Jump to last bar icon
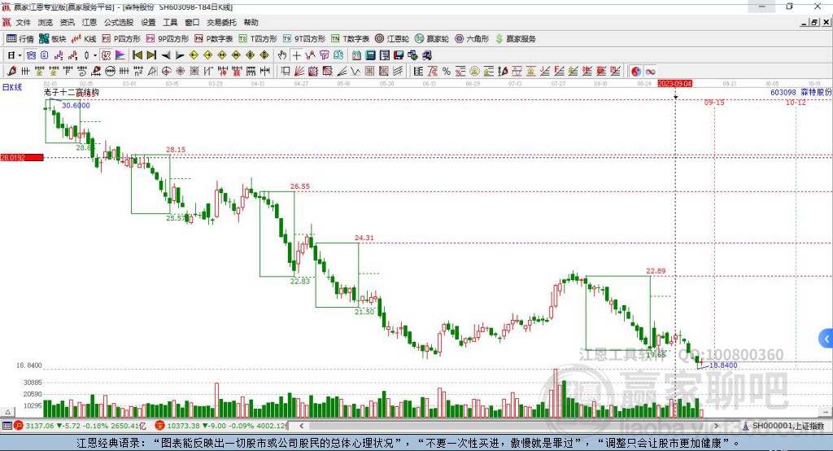Image resolution: width=833 pixels, height=451 pixels. click(151, 55)
